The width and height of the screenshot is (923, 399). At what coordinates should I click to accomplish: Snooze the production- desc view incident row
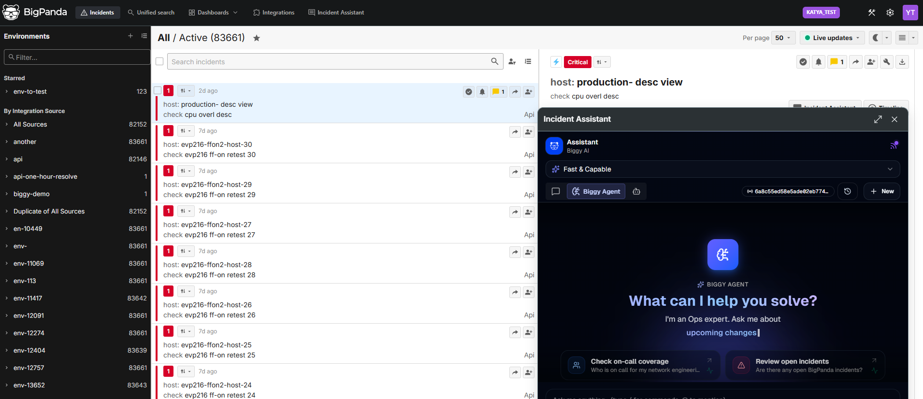click(x=482, y=92)
